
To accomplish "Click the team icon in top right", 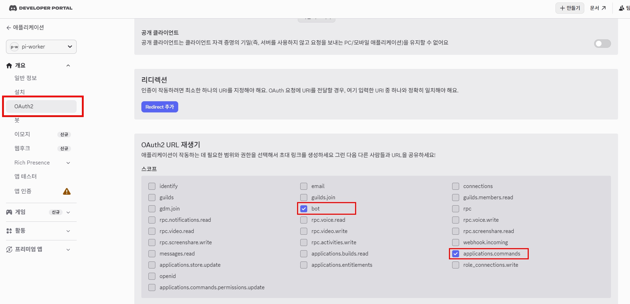I will coord(622,8).
